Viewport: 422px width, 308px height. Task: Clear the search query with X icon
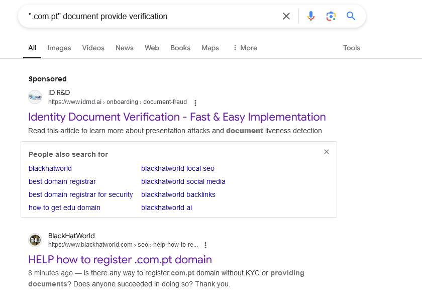(x=286, y=16)
